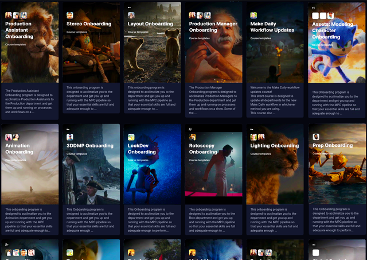Click first avatar on Production Assistant Onboarding
Viewport: 367px width, 260px height.
coord(9,15)
